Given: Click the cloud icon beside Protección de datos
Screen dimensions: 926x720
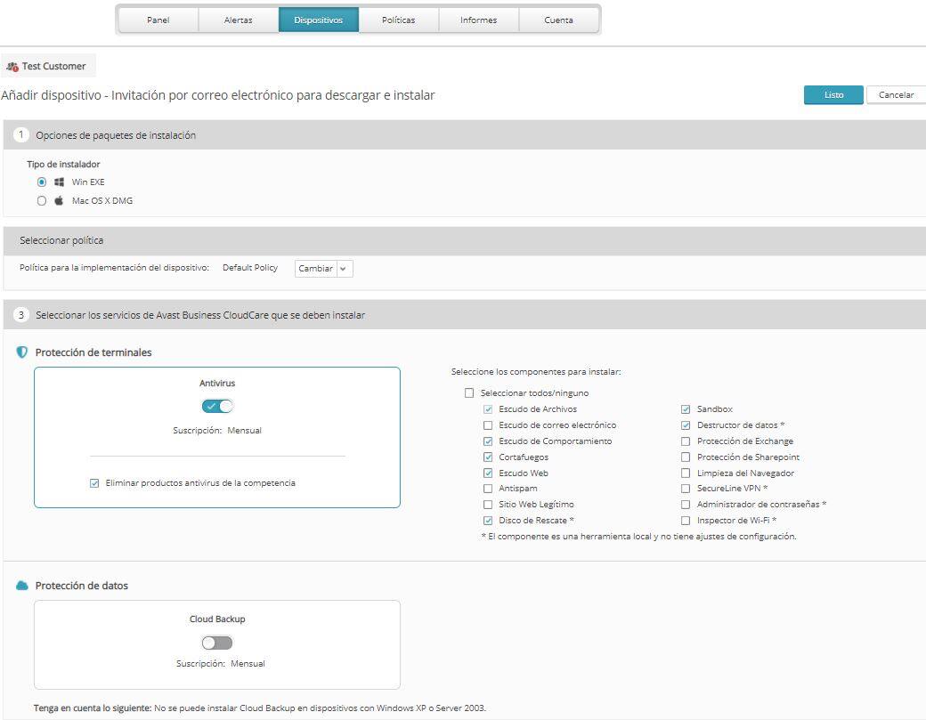Looking at the screenshot, I should 22,586.
